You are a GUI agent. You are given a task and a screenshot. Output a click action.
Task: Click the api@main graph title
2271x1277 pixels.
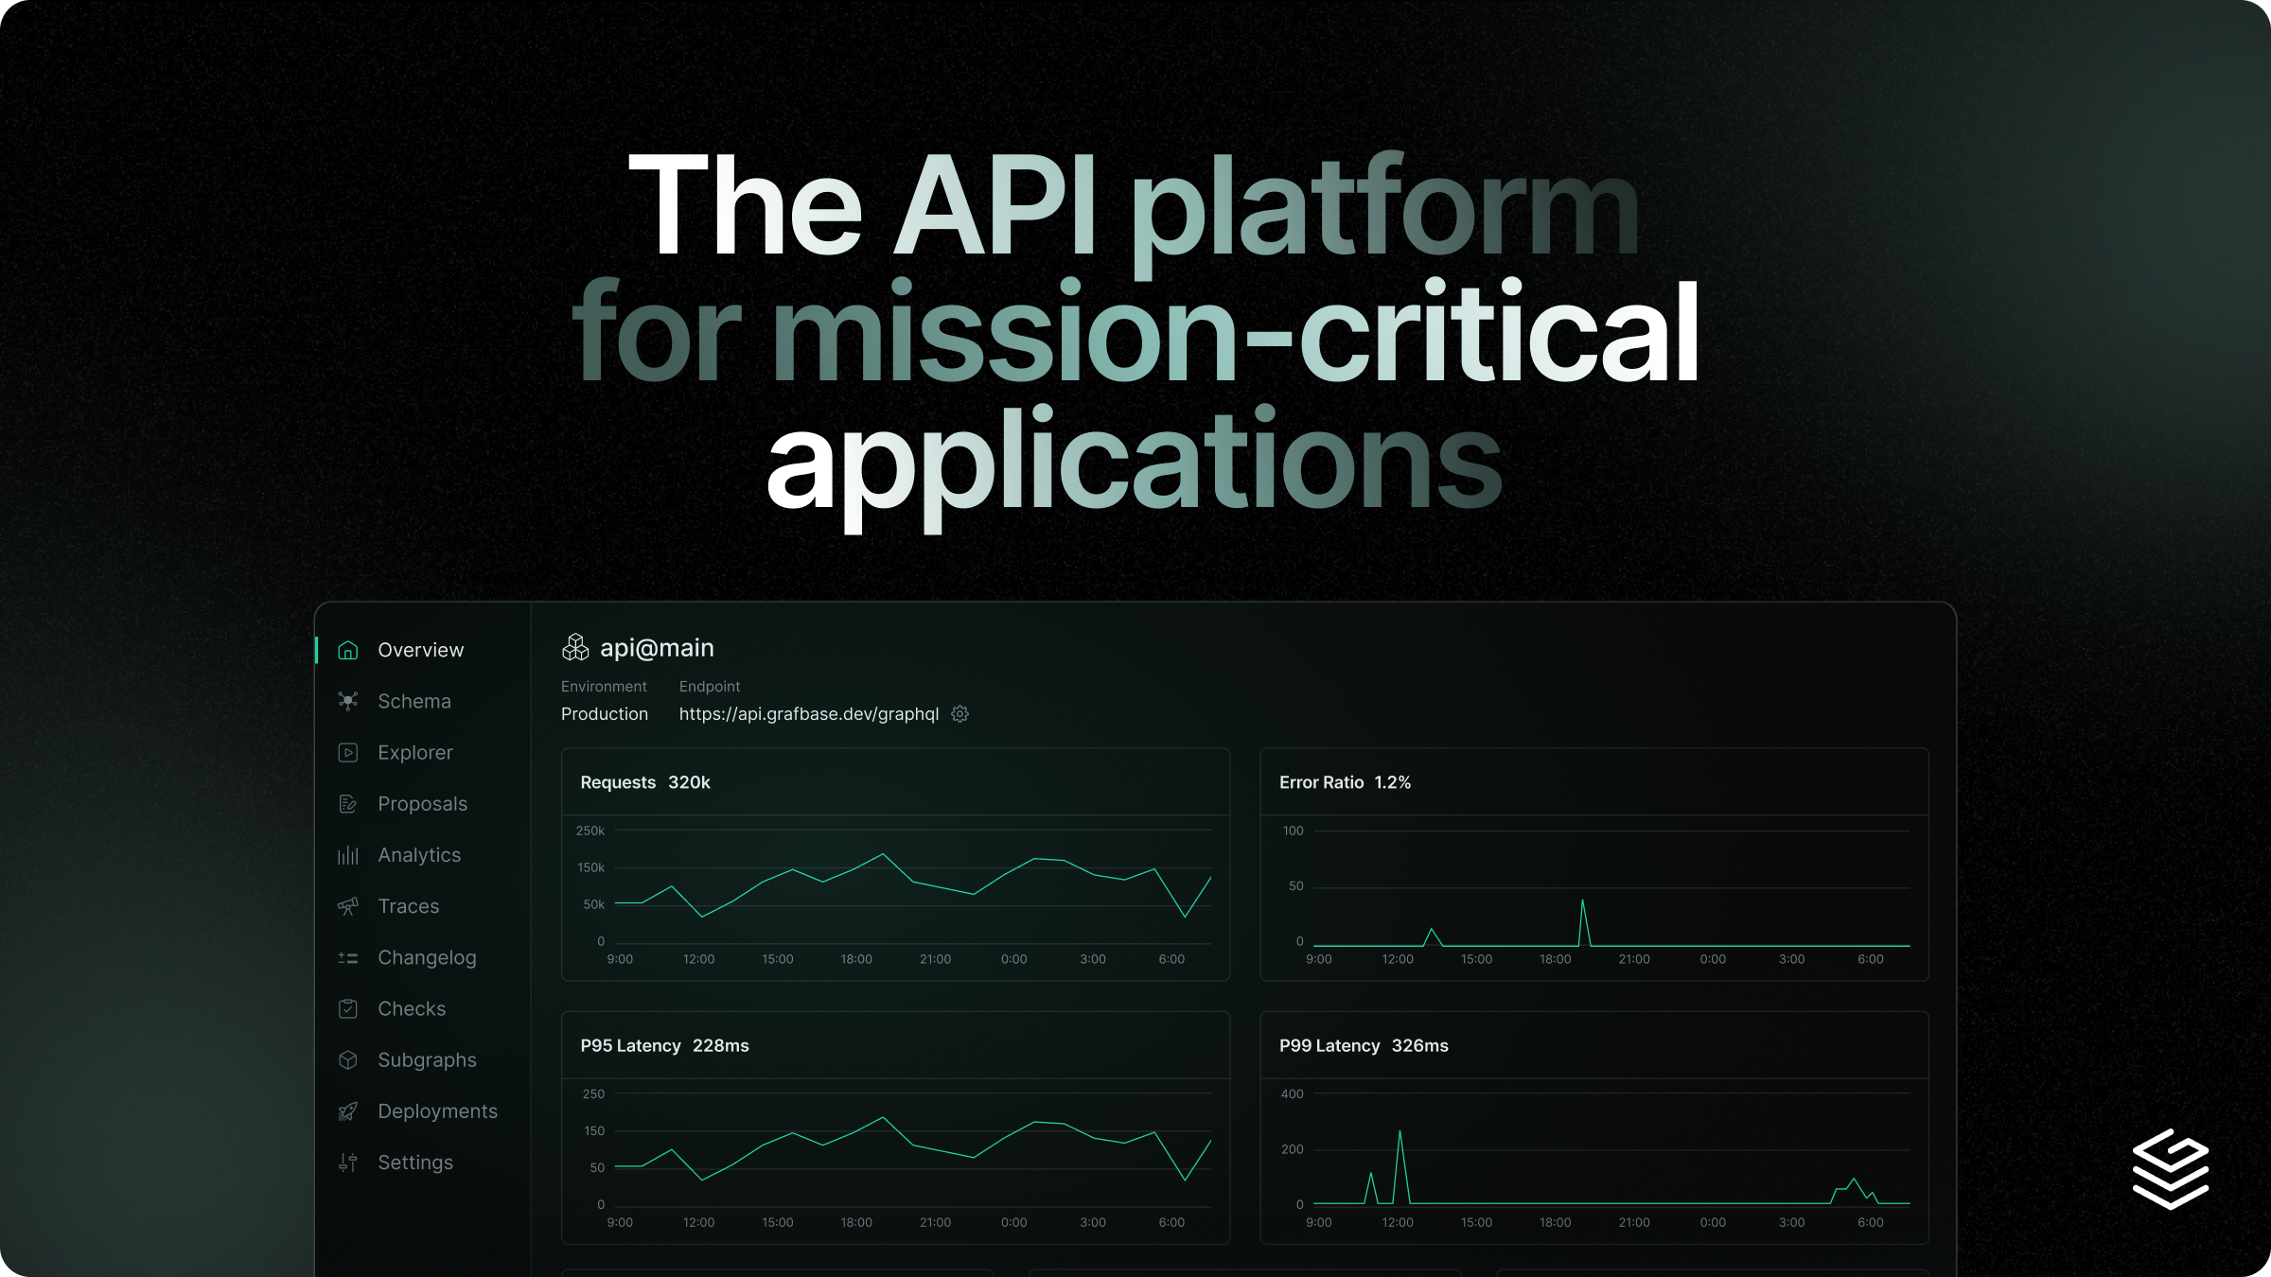click(657, 648)
